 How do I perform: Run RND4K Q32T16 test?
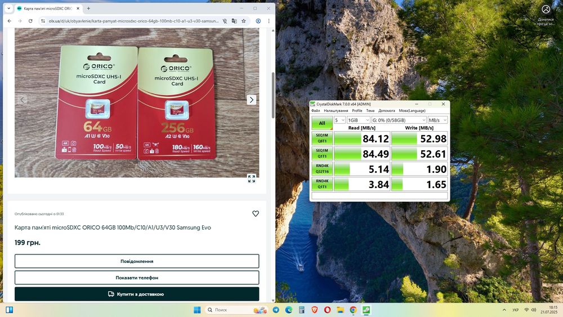click(x=322, y=169)
